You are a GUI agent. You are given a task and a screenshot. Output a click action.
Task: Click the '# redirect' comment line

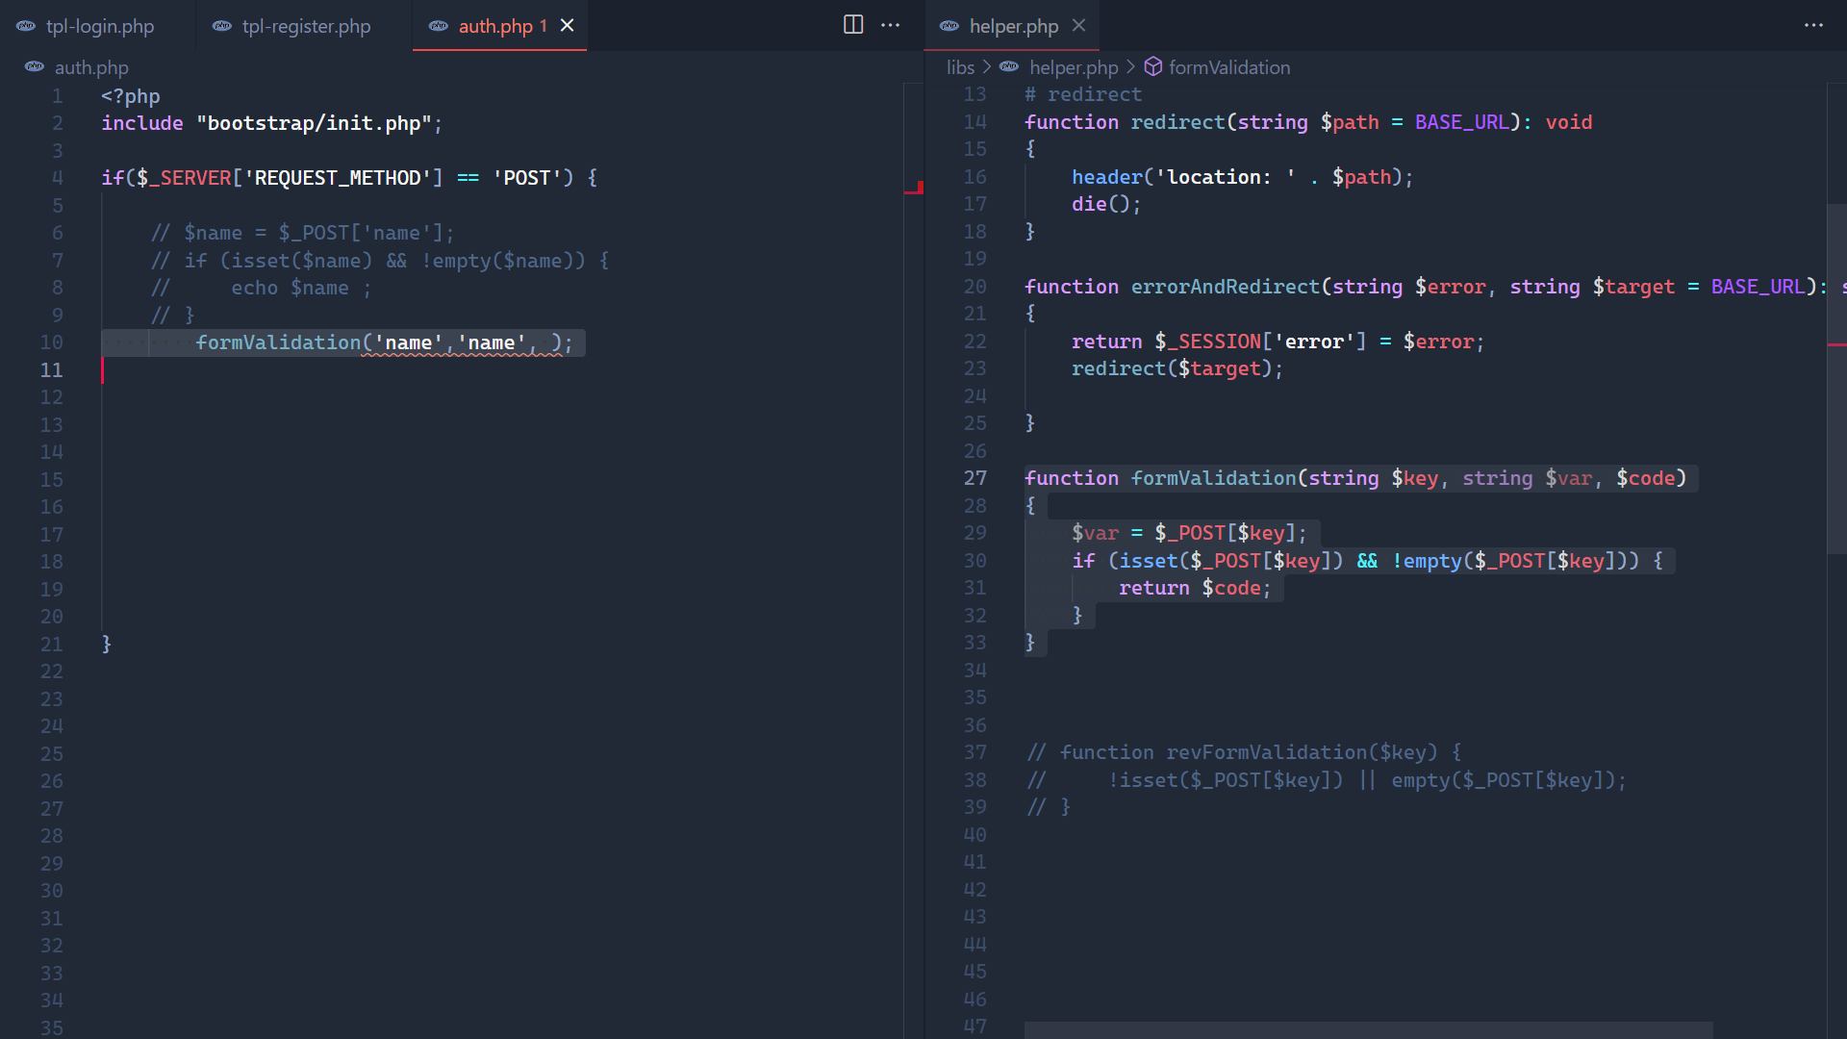(x=1083, y=94)
